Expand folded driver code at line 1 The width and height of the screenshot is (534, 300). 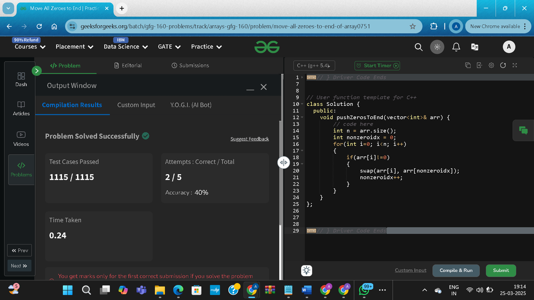pos(303,77)
